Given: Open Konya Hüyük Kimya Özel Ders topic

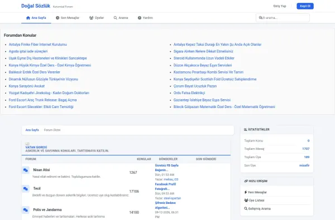Looking at the screenshot, I should [50, 65].
